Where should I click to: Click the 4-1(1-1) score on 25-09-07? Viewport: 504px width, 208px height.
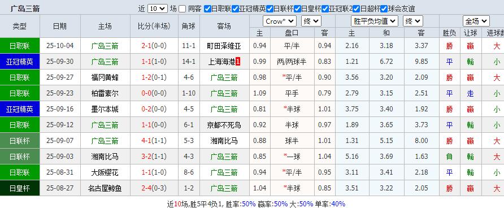click(154, 141)
